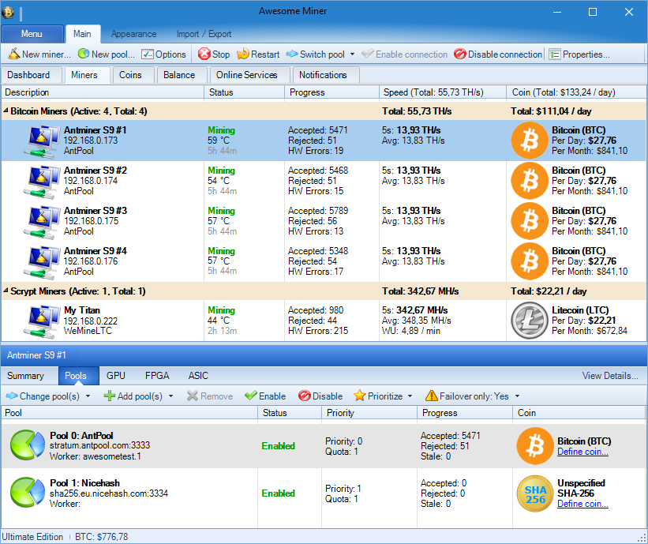Screen dimensions: 648x544
Task: Open the Add pool(s) dropdown arrow
Action: coord(170,396)
